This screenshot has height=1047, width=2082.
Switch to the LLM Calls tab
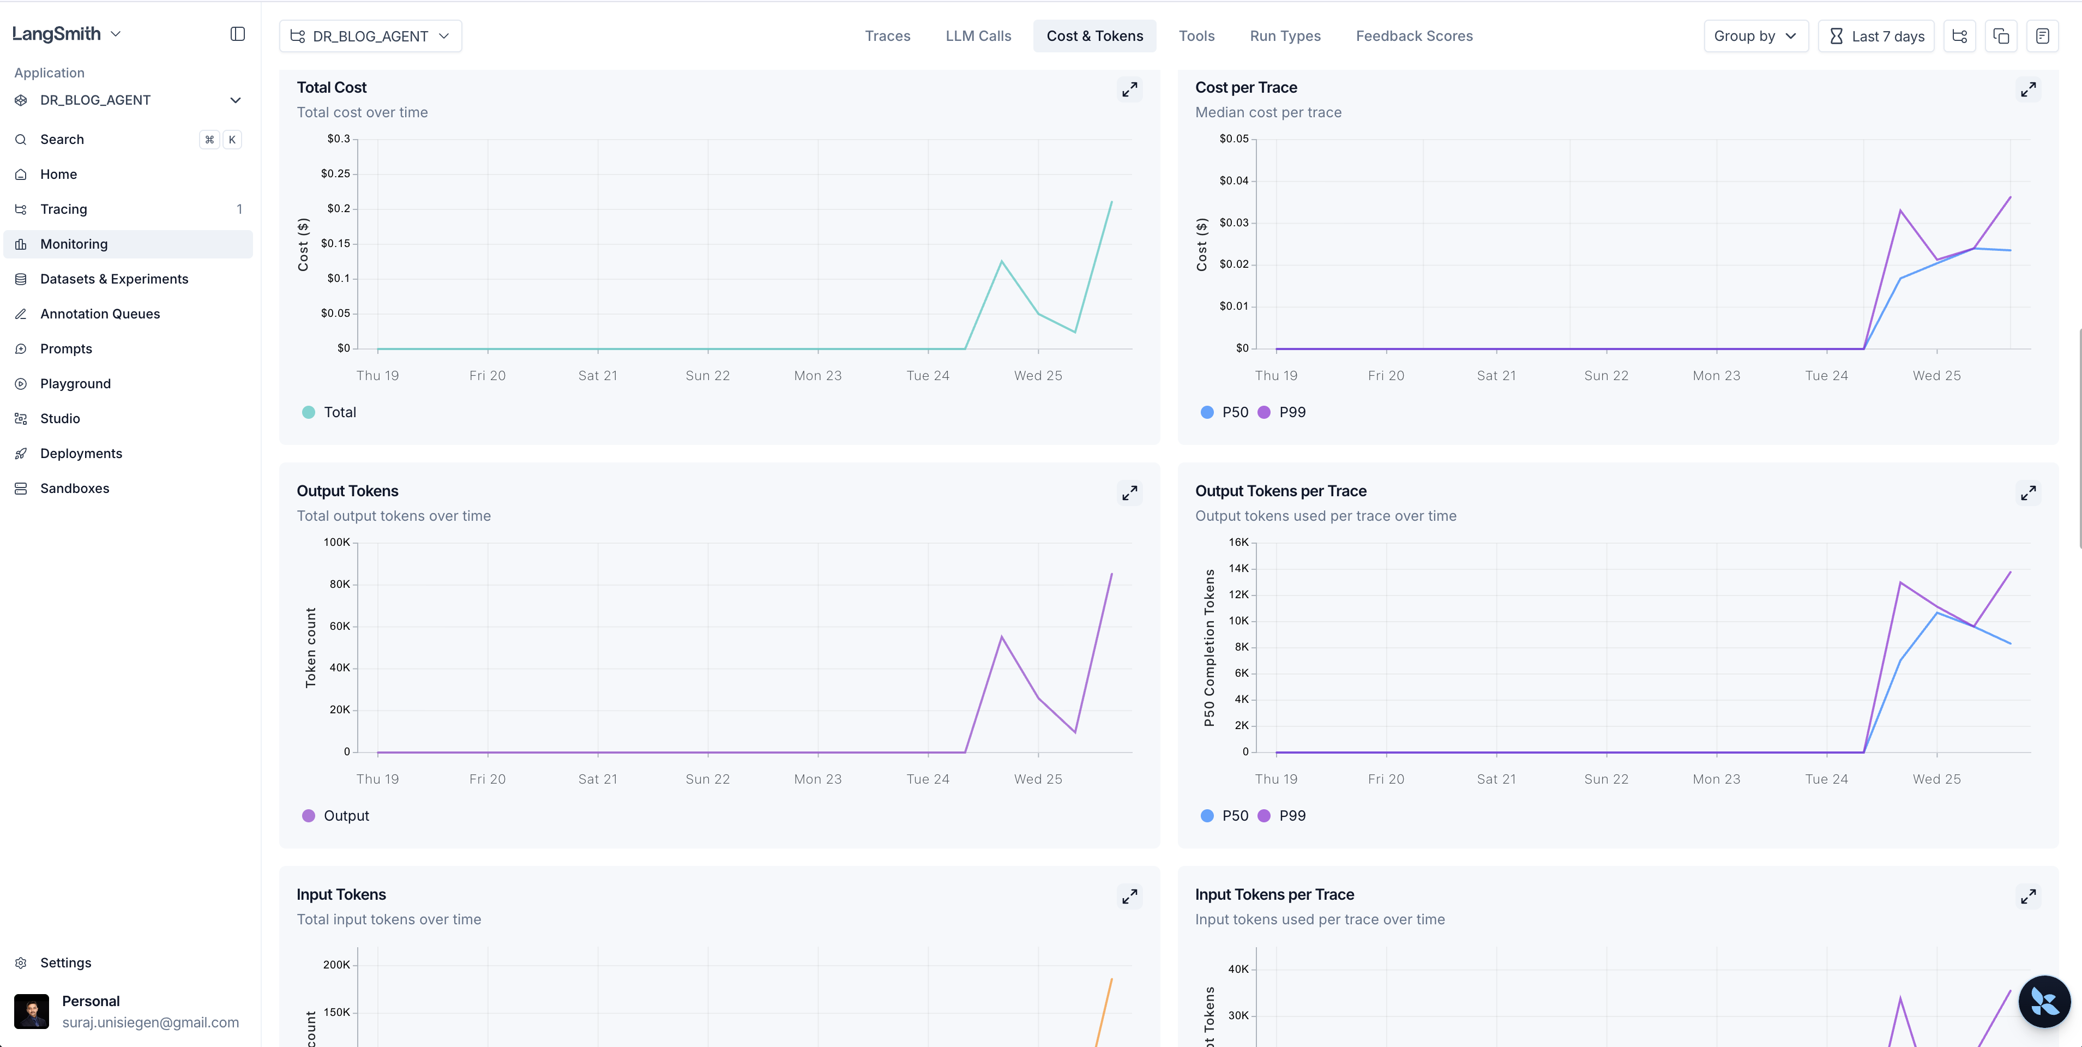click(x=978, y=37)
